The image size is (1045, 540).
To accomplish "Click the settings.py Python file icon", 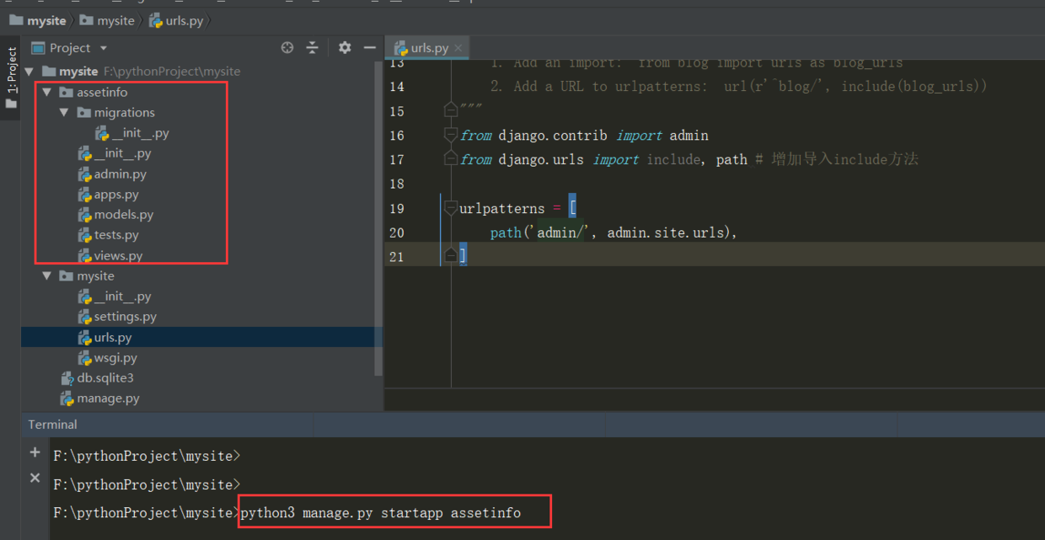I will click(x=84, y=318).
